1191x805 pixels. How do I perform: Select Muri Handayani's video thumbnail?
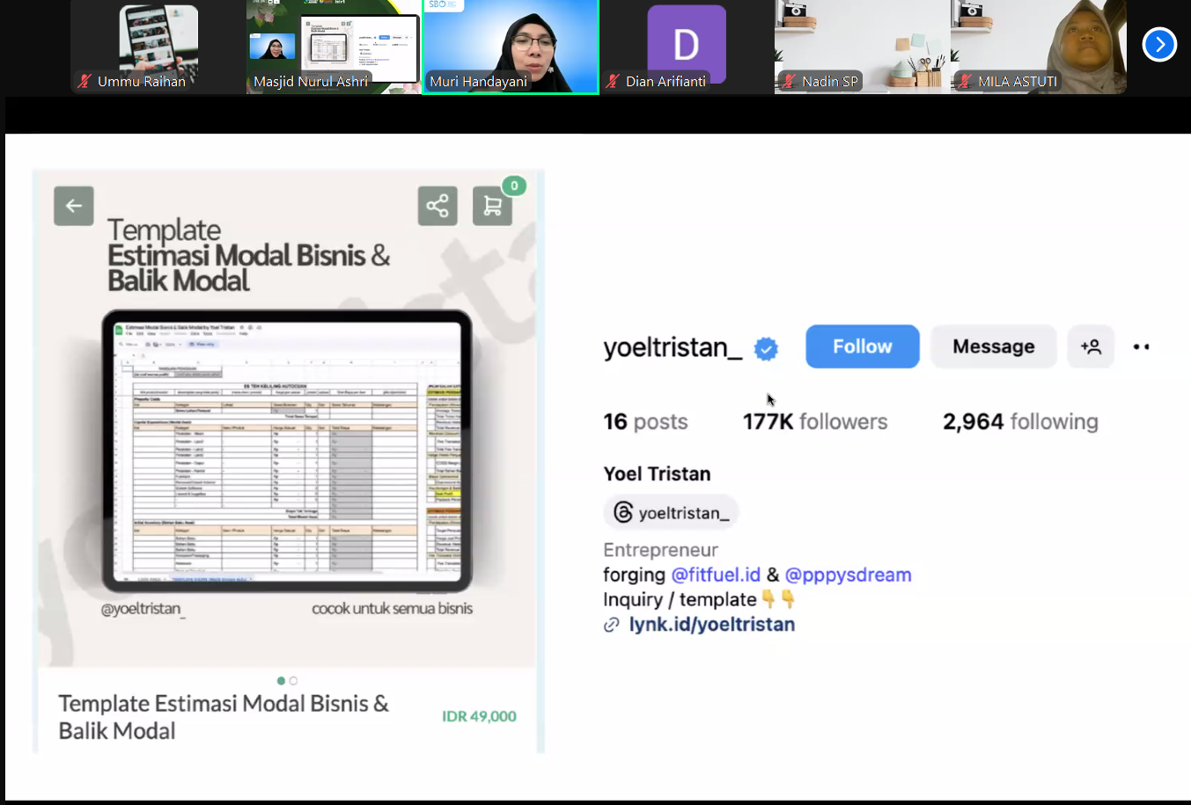click(x=511, y=46)
